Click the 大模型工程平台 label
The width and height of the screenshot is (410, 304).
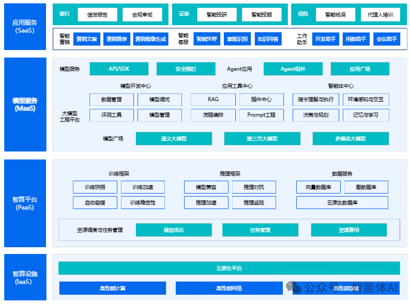click(x=70, y=116)
